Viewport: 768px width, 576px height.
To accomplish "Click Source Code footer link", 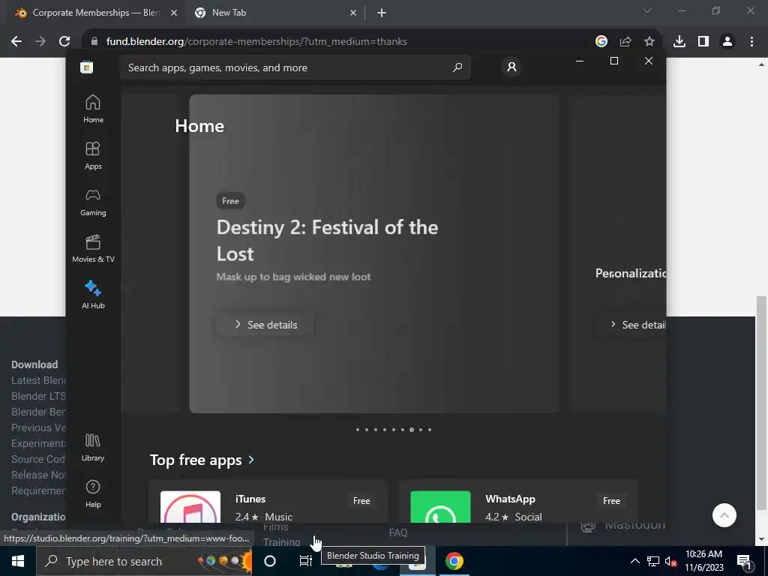I will tap(38, 459).
